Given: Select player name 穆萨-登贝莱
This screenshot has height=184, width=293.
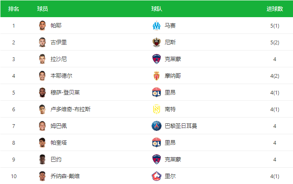Looking at the screenshot, I should pyautogui.click(x=65, y=92).
